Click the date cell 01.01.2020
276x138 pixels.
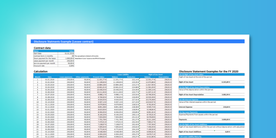(x=49, y=110)
